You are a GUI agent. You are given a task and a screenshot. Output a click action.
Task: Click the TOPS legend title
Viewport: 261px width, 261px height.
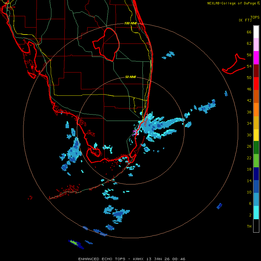tap(255, 17)
